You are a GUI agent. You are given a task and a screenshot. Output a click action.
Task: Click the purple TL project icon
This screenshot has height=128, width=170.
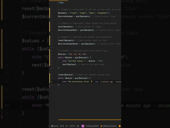[83, 126]
